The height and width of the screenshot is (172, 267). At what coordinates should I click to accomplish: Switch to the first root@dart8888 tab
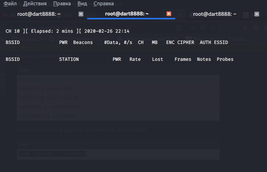coord(39,14)
